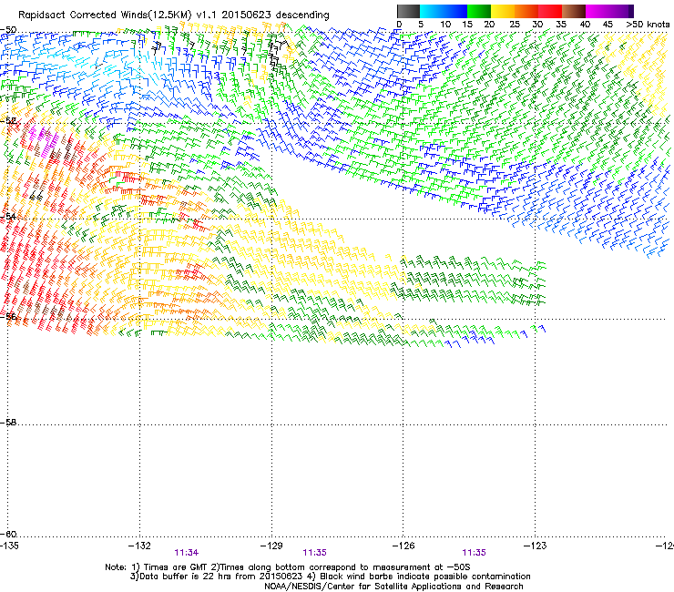674x592 pixels.
Task: Click the longitude label '-135'
Action: tap(9, 546)
